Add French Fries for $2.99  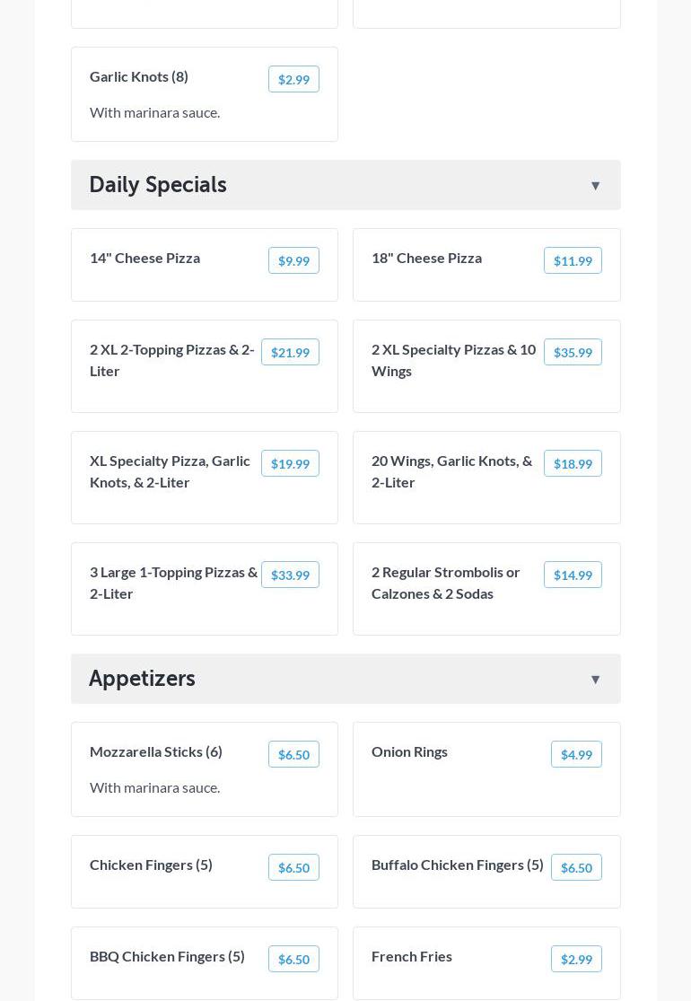pyautogui.click(x=576, y=960)
